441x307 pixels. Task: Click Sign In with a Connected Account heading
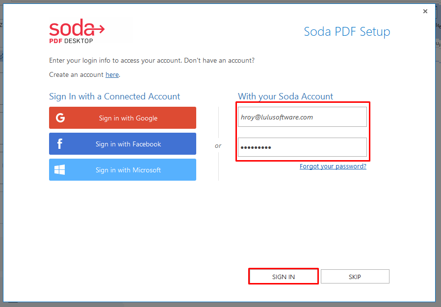click(x=114, y=96)
